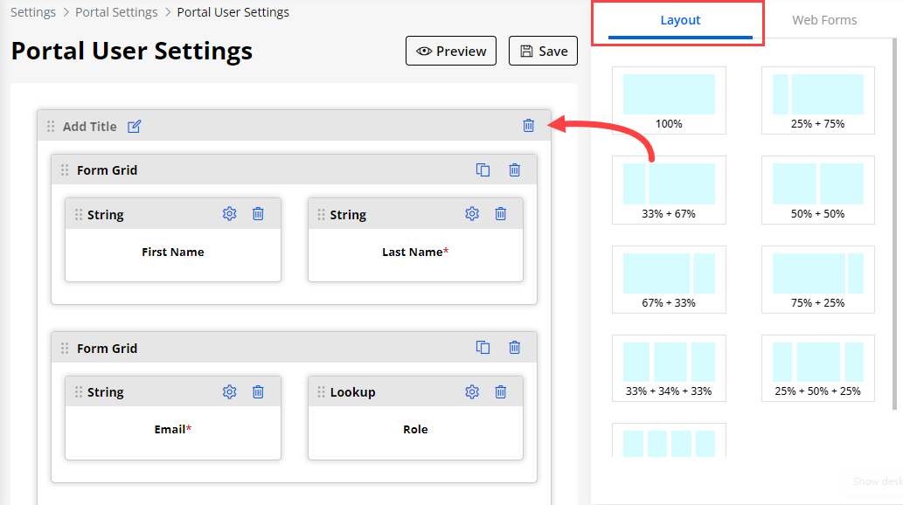Image resolution: width=903 pixels, height=505 pixels.
Task: Copy the second Form Grid
Action: coord(483,348)
